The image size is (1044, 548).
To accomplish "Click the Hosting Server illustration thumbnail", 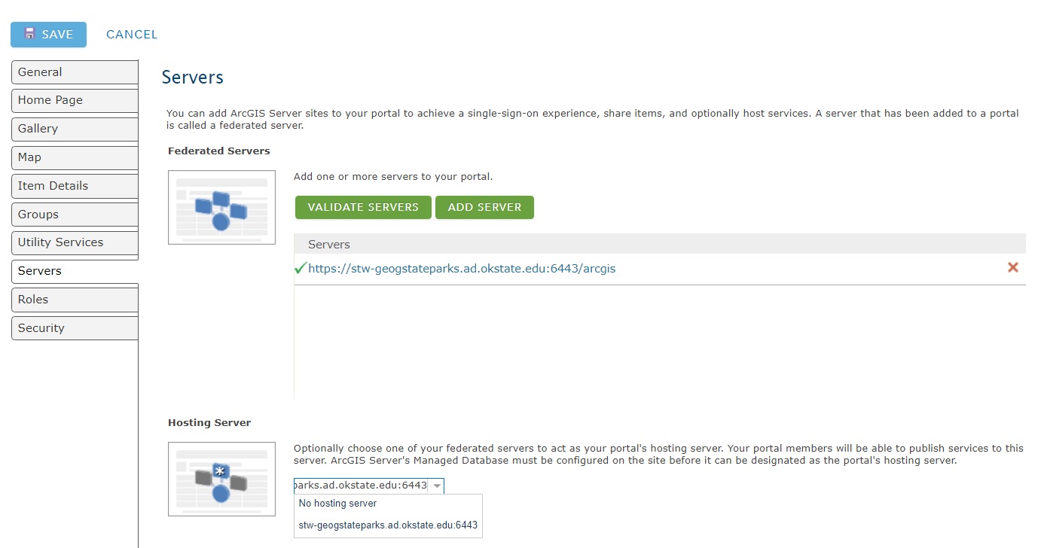I will [221, 479].
